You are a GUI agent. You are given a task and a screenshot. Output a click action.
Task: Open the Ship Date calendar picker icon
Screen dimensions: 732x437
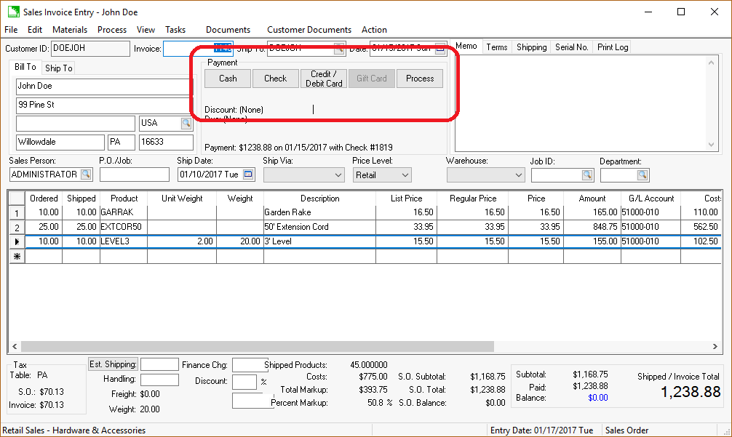(x=248, y=175)
